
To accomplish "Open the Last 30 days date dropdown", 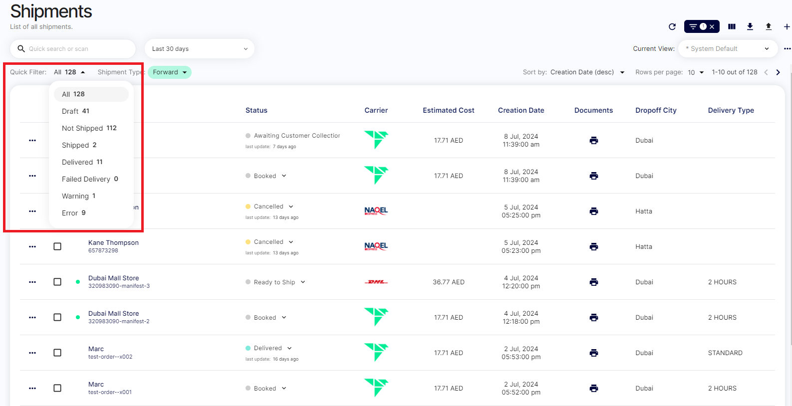I will pyautogui.click(x=199, y=49).
